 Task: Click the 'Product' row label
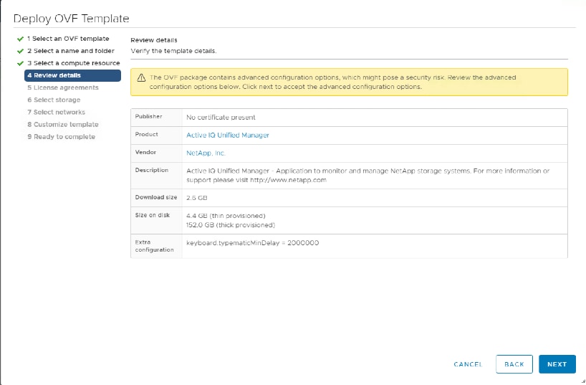click(146, 134)
